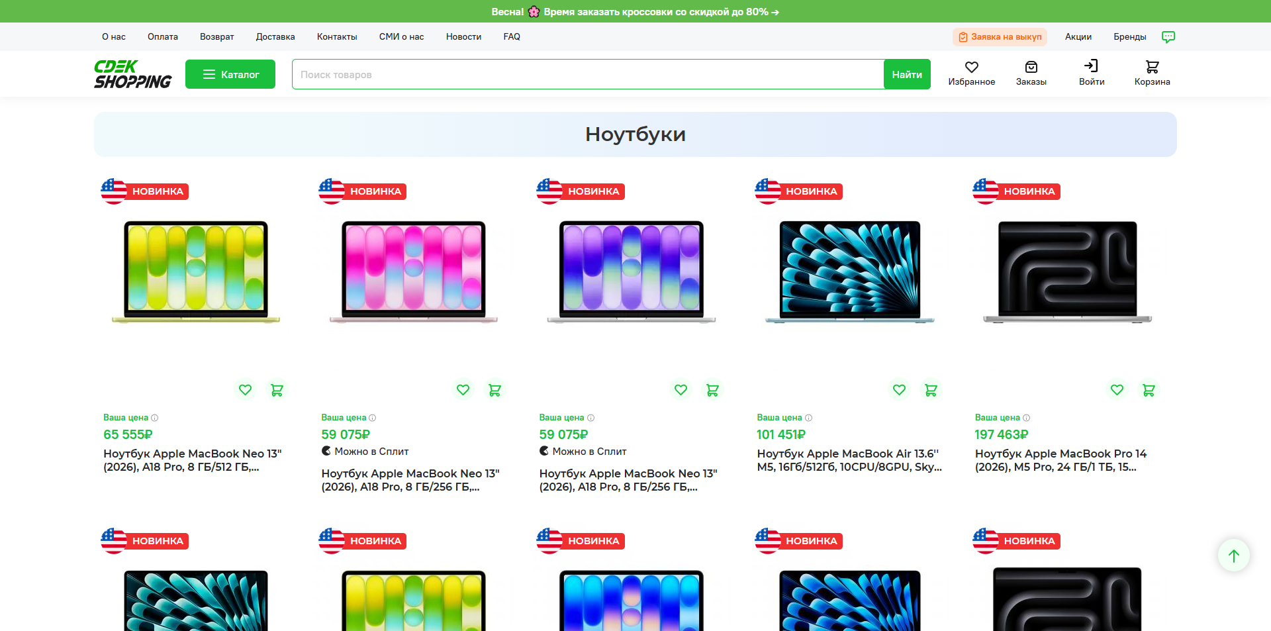This screenshot has width=1271, height=631.
Task: Click the Ноутбуки category heading
Action: click(635, 134)
